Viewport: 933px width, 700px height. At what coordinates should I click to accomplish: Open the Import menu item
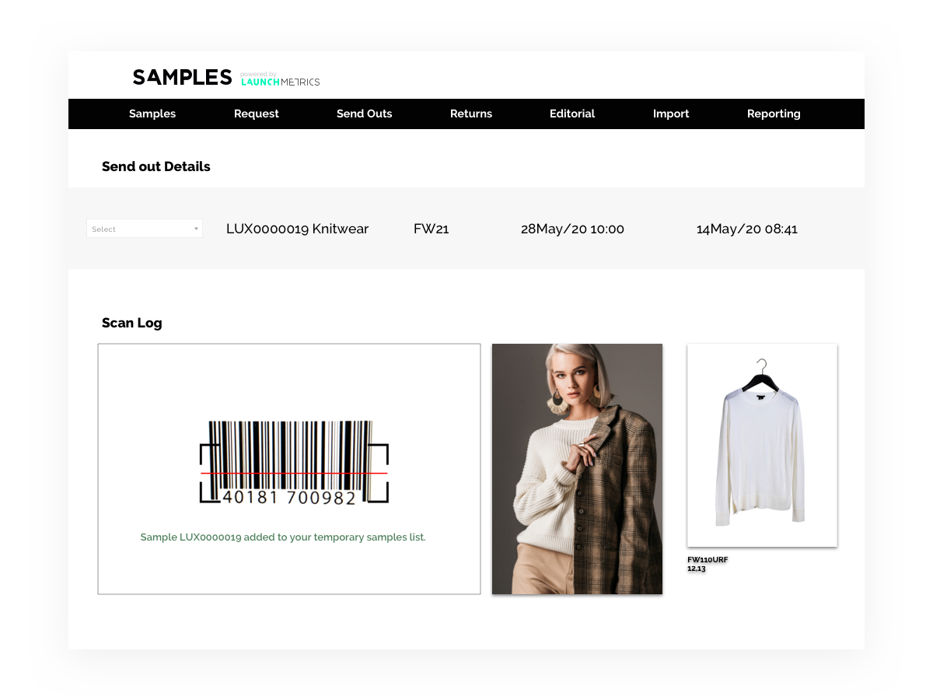671,114
